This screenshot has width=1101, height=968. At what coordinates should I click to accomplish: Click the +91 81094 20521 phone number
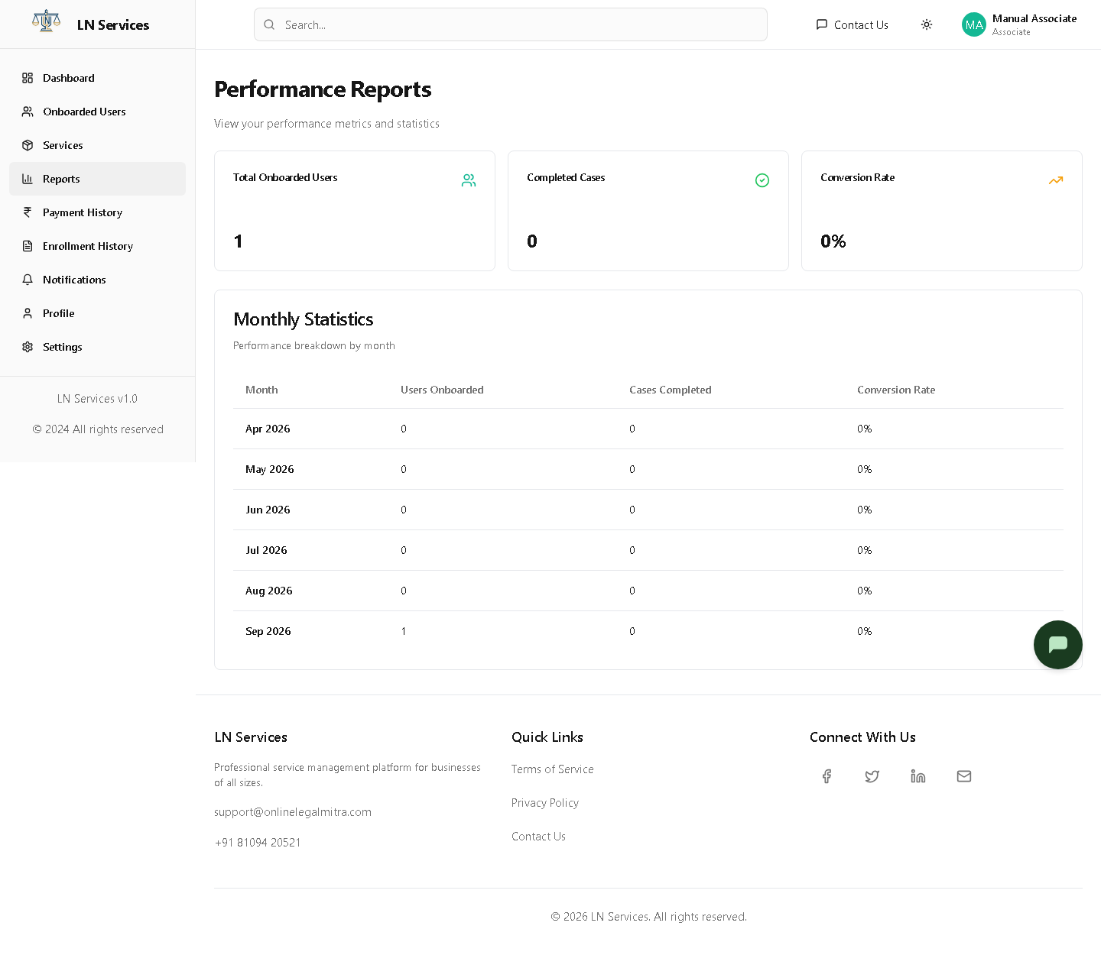[x=258, y=843]
